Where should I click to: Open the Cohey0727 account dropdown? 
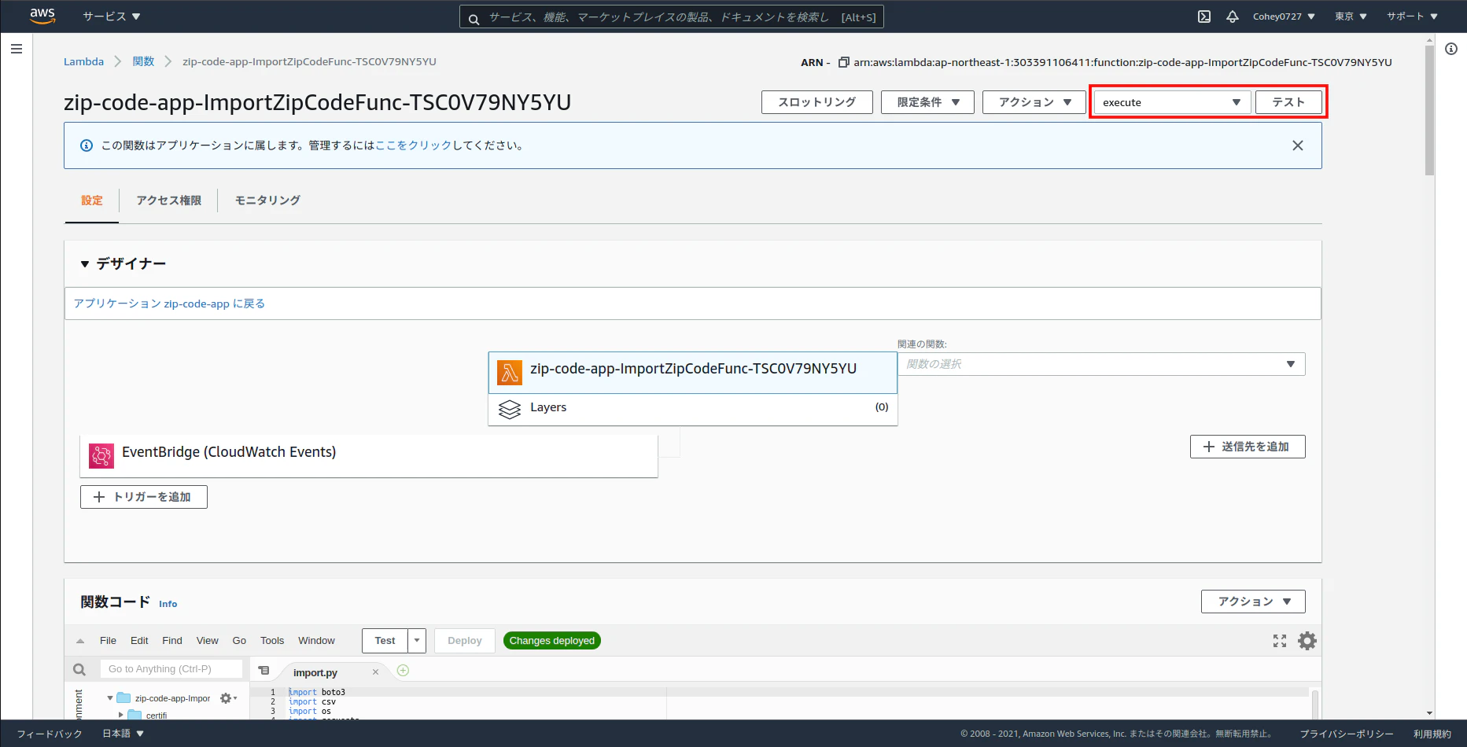1284,17
